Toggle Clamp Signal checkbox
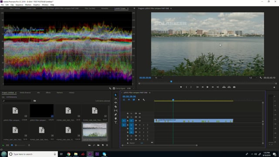The image size is (279, 157). click(x=114, y=88)
